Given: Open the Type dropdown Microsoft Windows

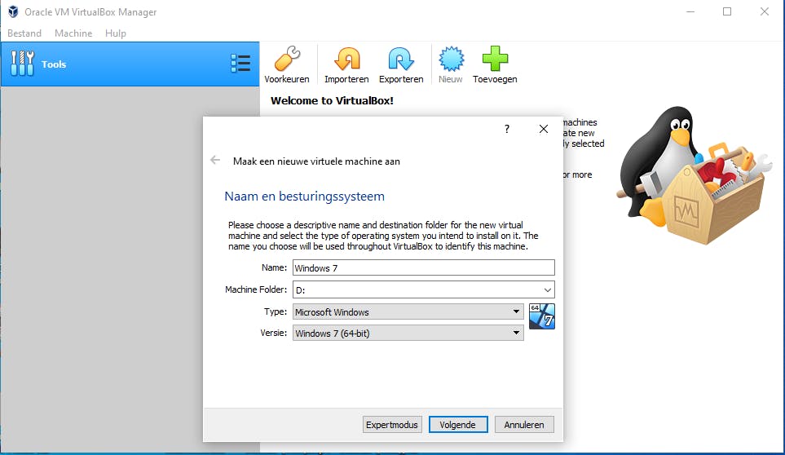Looking at the screenshot, I should 408,311.
